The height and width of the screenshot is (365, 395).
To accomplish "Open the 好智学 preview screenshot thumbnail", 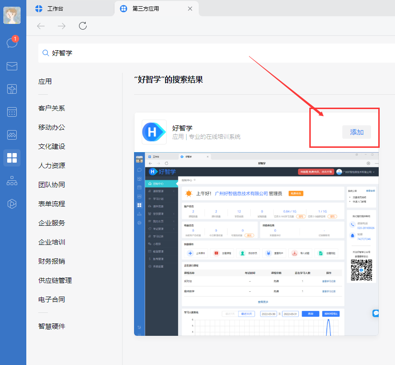I will coord(256,244).
